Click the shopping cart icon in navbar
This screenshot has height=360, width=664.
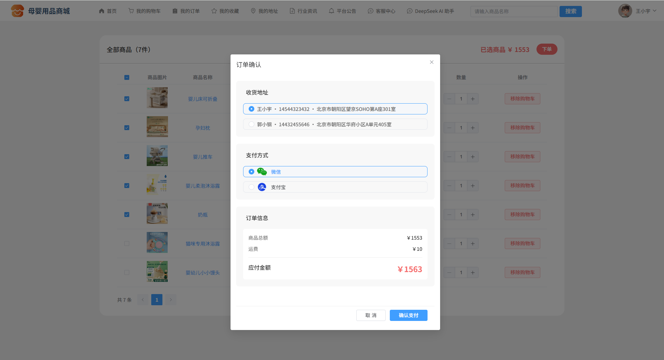point(131,11)
